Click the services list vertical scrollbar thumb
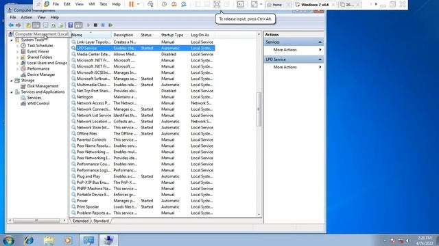This screenshot has height=246, width=439. coord(259,109)
